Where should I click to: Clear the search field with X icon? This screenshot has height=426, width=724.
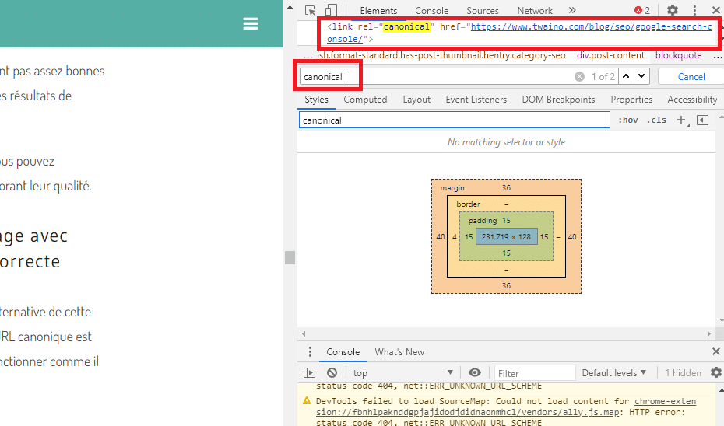click(579, 76)
